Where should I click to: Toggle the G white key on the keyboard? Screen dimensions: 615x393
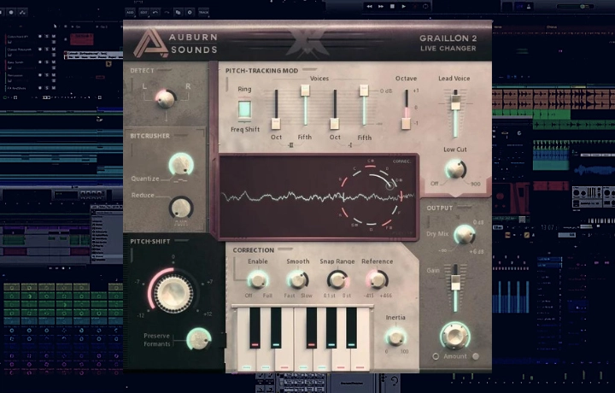pos(322,359)
